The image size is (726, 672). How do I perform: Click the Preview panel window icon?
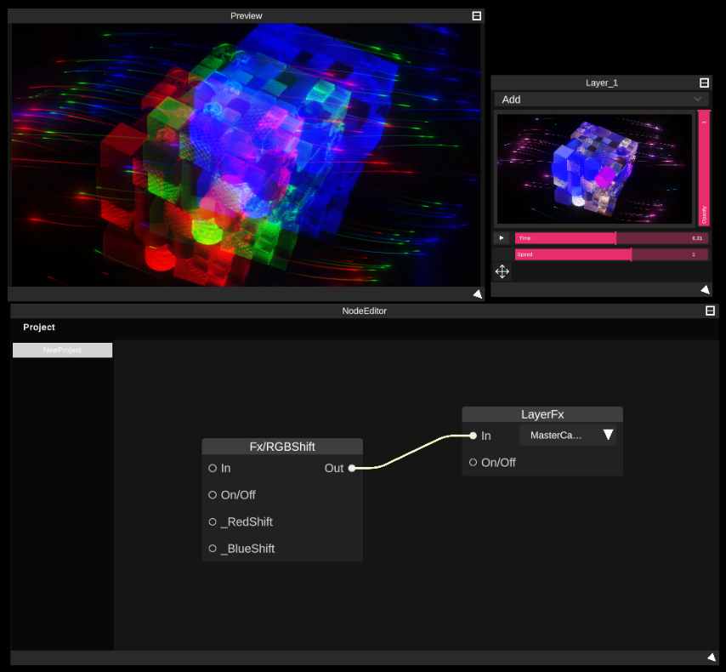476,14
